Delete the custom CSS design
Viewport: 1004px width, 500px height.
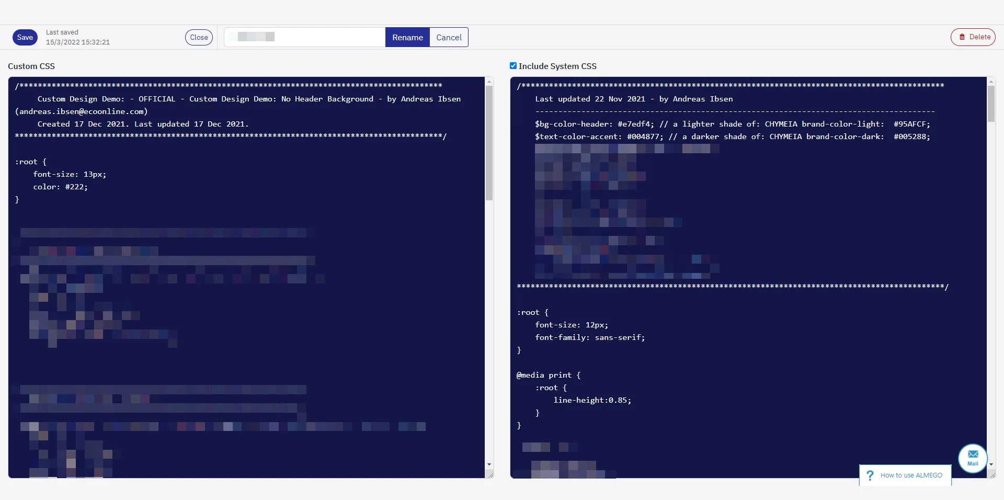pyautogui.click(x=973, y=37)
